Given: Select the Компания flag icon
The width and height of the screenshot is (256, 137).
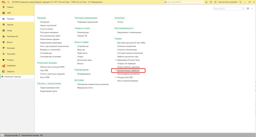Looking at the screenshot, I should coord(3,48).
